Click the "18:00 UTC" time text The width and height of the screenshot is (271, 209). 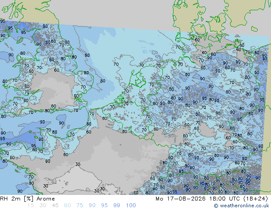tap(224, 199)
